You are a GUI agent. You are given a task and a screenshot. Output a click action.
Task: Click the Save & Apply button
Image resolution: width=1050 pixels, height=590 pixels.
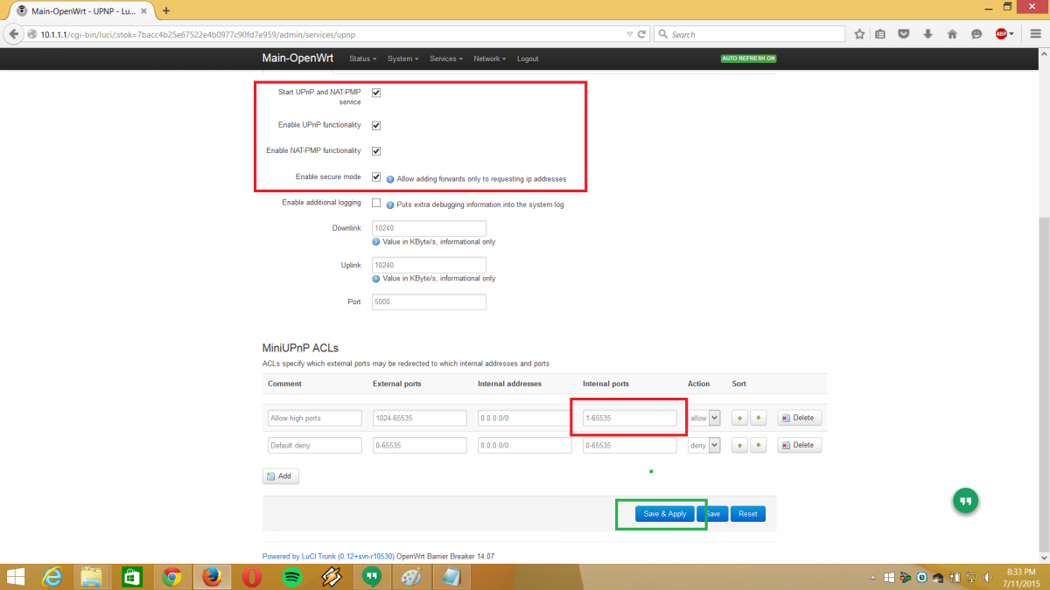coord(665,514)
